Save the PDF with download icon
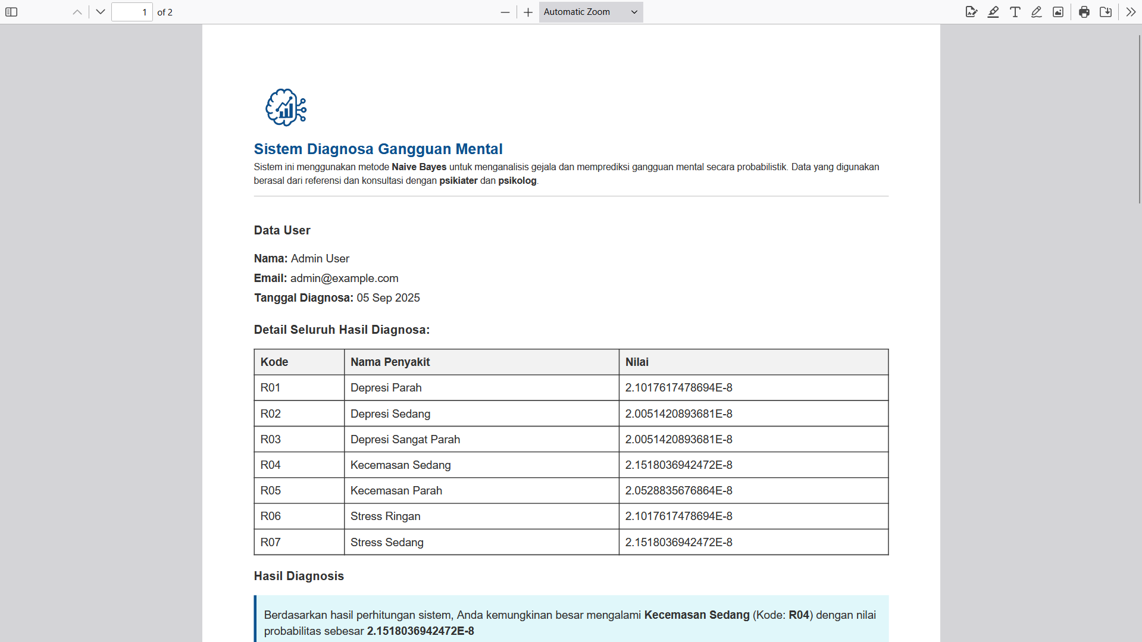Image resolution: width=1142 pixels, height=642 pixels. (x=1106, y=12)
